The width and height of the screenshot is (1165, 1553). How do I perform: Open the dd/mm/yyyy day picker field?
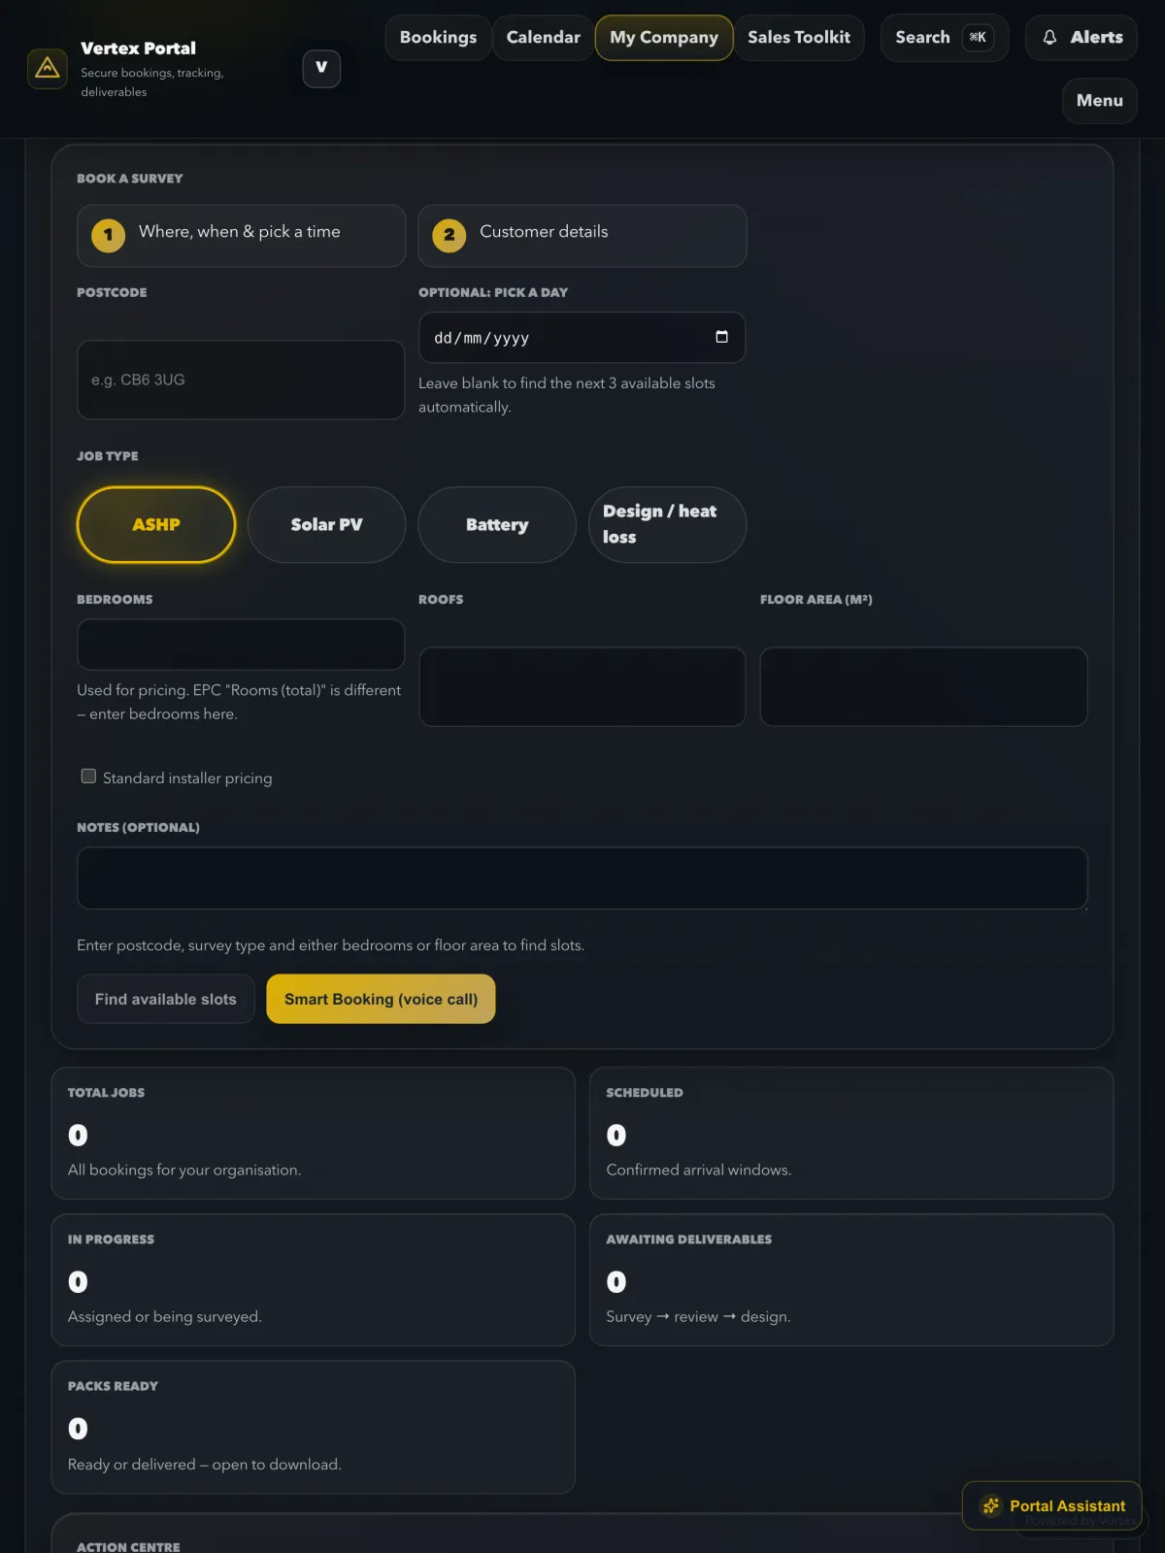tap(582, 338)
